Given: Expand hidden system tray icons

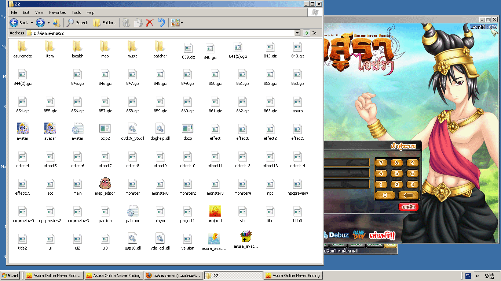Looking at the screenshot, I should point(477,276).
